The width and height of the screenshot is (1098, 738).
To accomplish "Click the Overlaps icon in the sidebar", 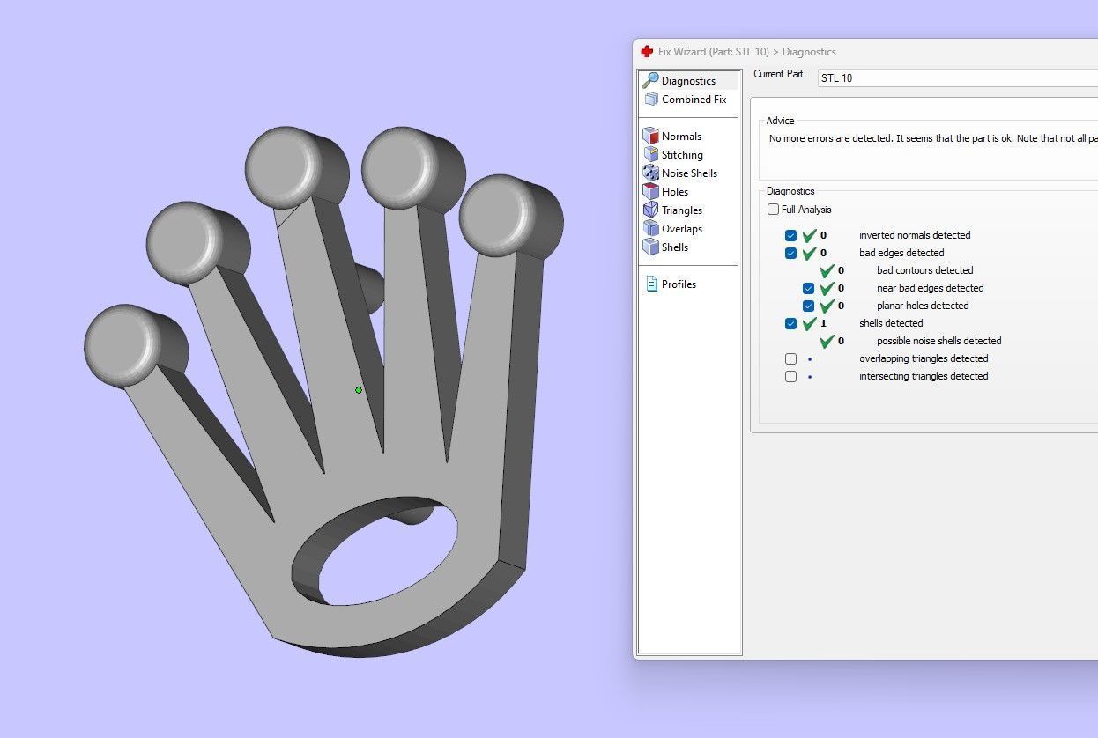I will (x=650, y=228).
